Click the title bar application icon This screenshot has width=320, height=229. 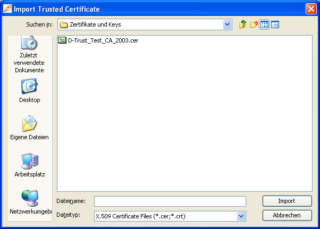point(7,9)
